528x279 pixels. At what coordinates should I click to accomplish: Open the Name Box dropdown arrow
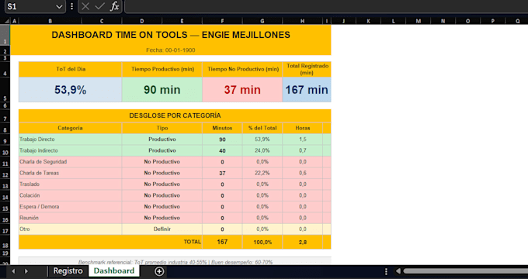tap(59, 7)
